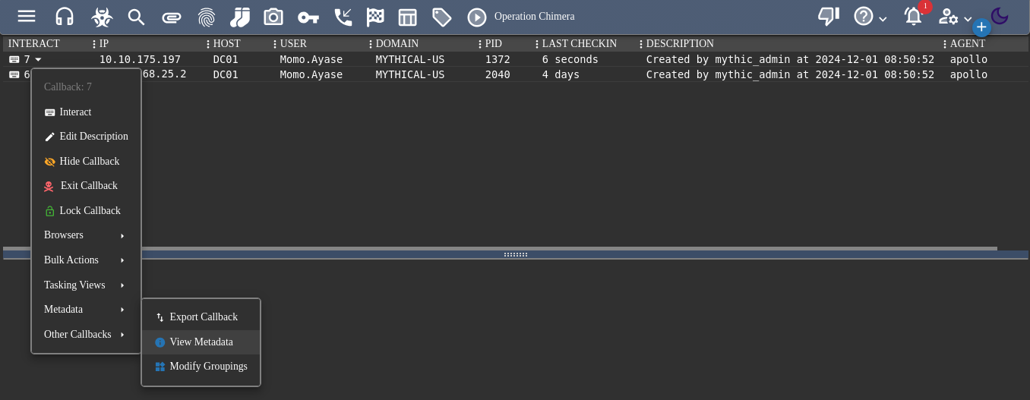
Task: Sort by the DESCRIPTION column header
Action: click(x=680, y=44)
